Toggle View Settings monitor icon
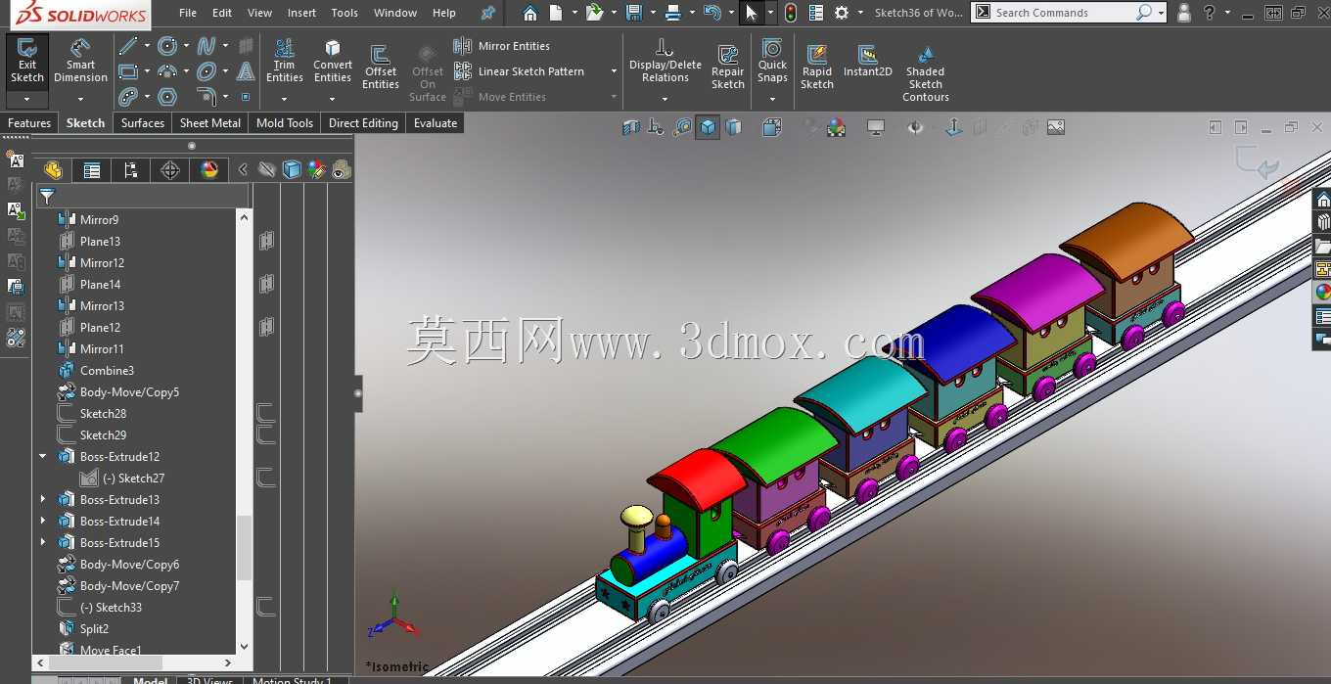1331x684 pixels. tap(876, 127)
